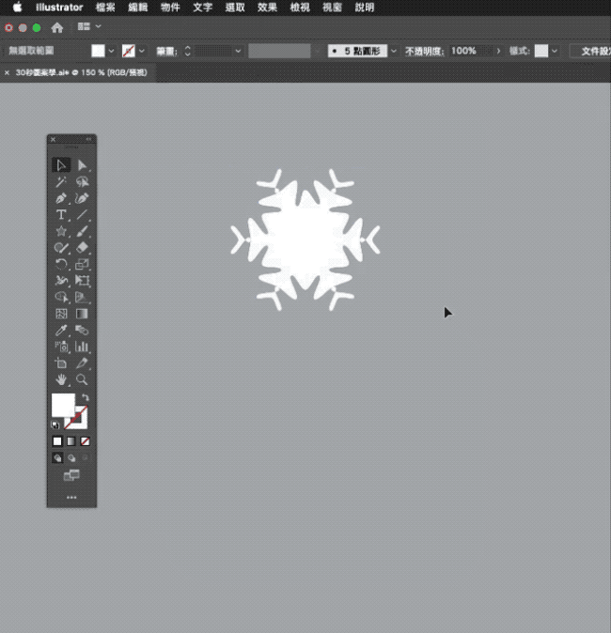Image resolution: width=611 pixels, height=633 pixels.
Task: Swap fill and stroke colors
Action: (x=86, y=398)
